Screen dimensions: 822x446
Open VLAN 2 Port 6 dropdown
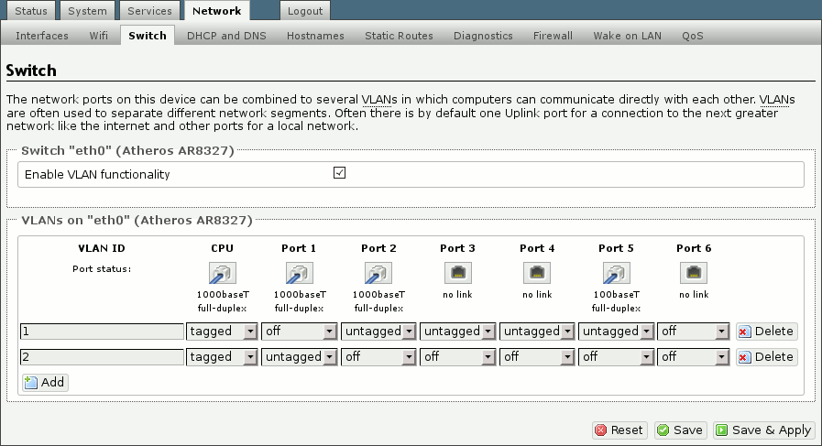(x=694, y=357)
